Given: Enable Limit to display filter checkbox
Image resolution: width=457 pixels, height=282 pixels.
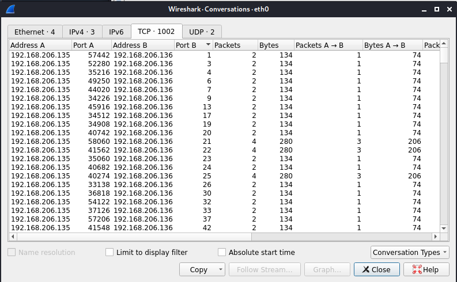Looking at the screenshot, I should tap(109, 252).
